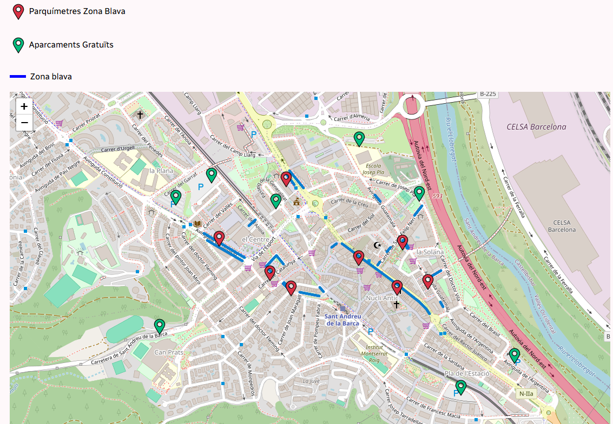Open green marker on Avinguda de l'Argentina
This screenshot has width=613, height=424.
point(515,355)
